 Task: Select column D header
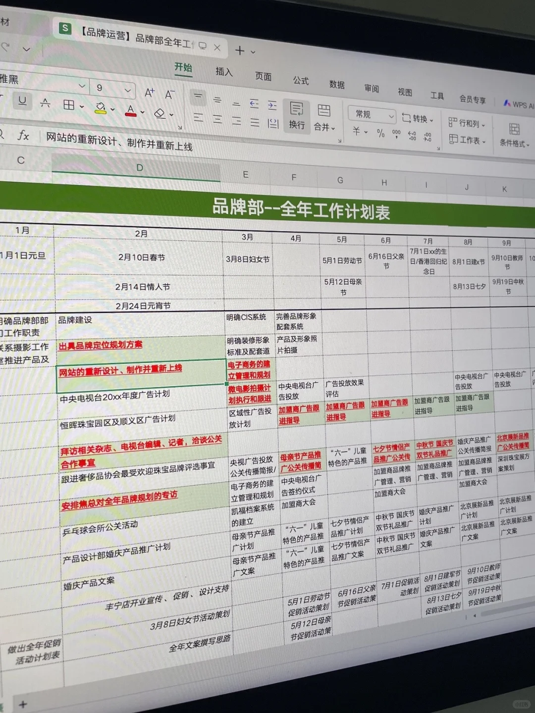pos(140,167)
